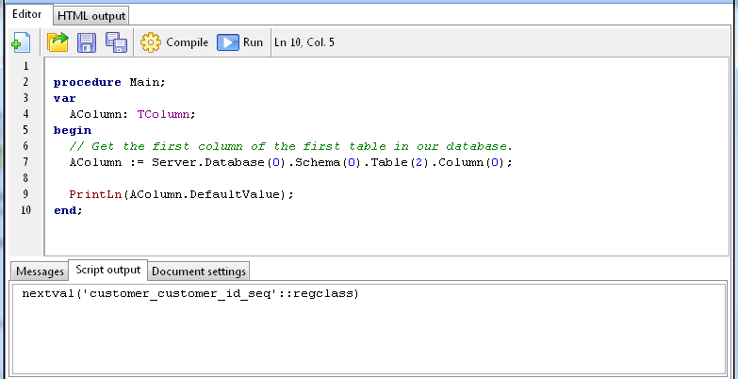Click 'AColumn:' declaration on line 4
The height and width of the screenshot is (379, 738).
[99, 114]
